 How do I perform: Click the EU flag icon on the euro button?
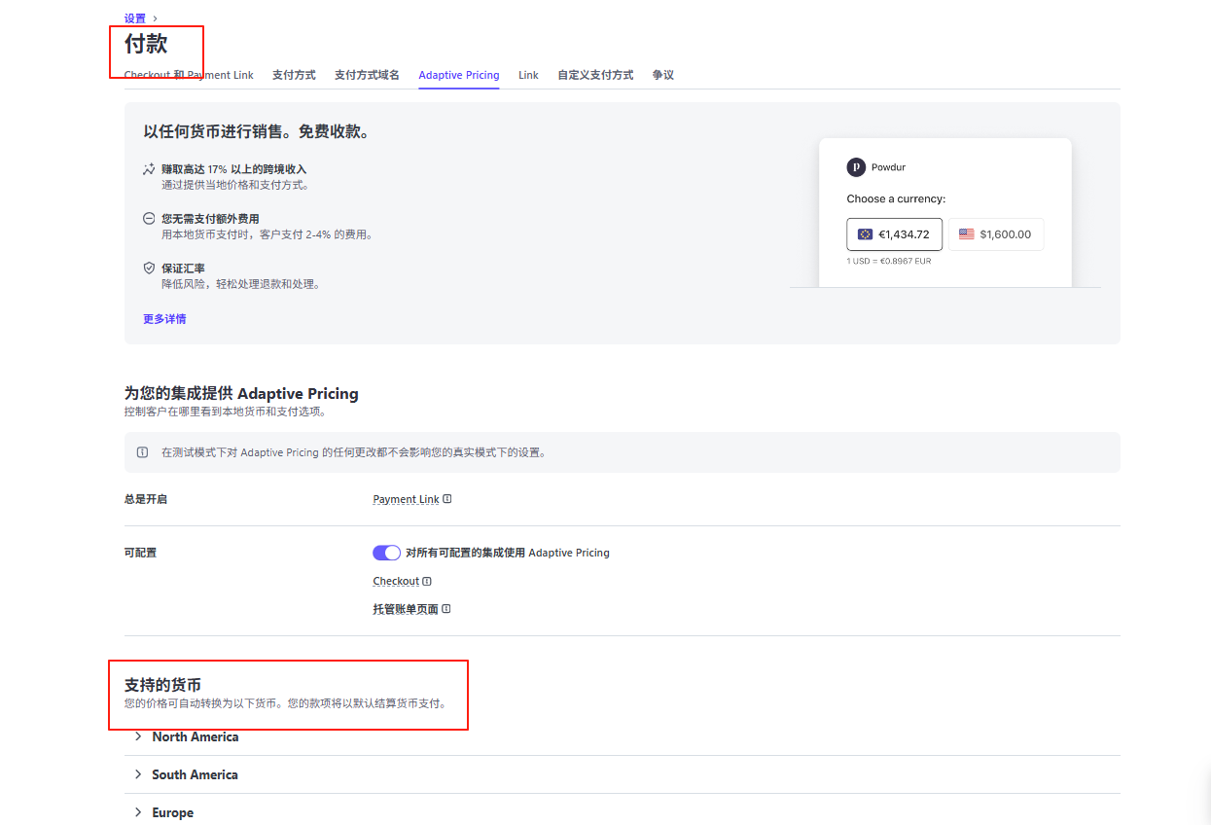[x=867, y=233]
